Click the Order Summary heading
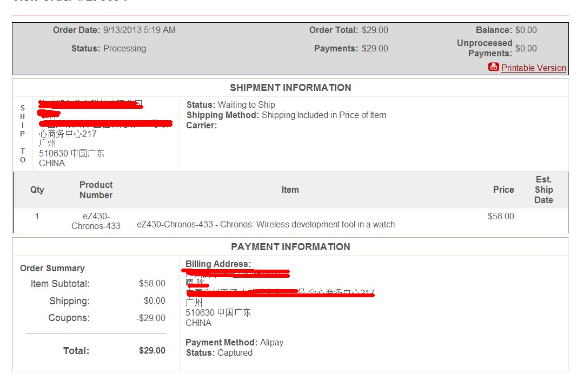 52,269
